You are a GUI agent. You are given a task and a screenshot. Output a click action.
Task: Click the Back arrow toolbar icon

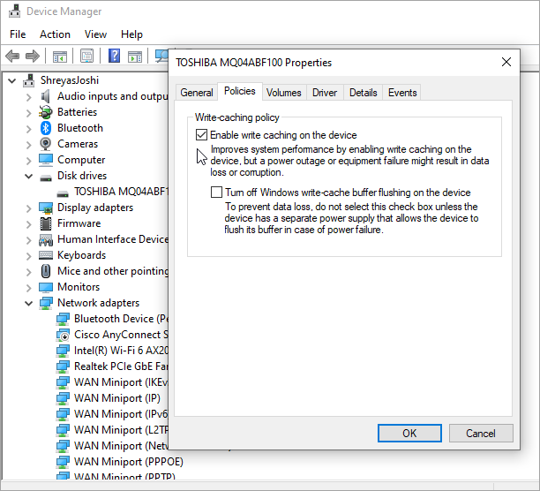click(x=12, y=56)
